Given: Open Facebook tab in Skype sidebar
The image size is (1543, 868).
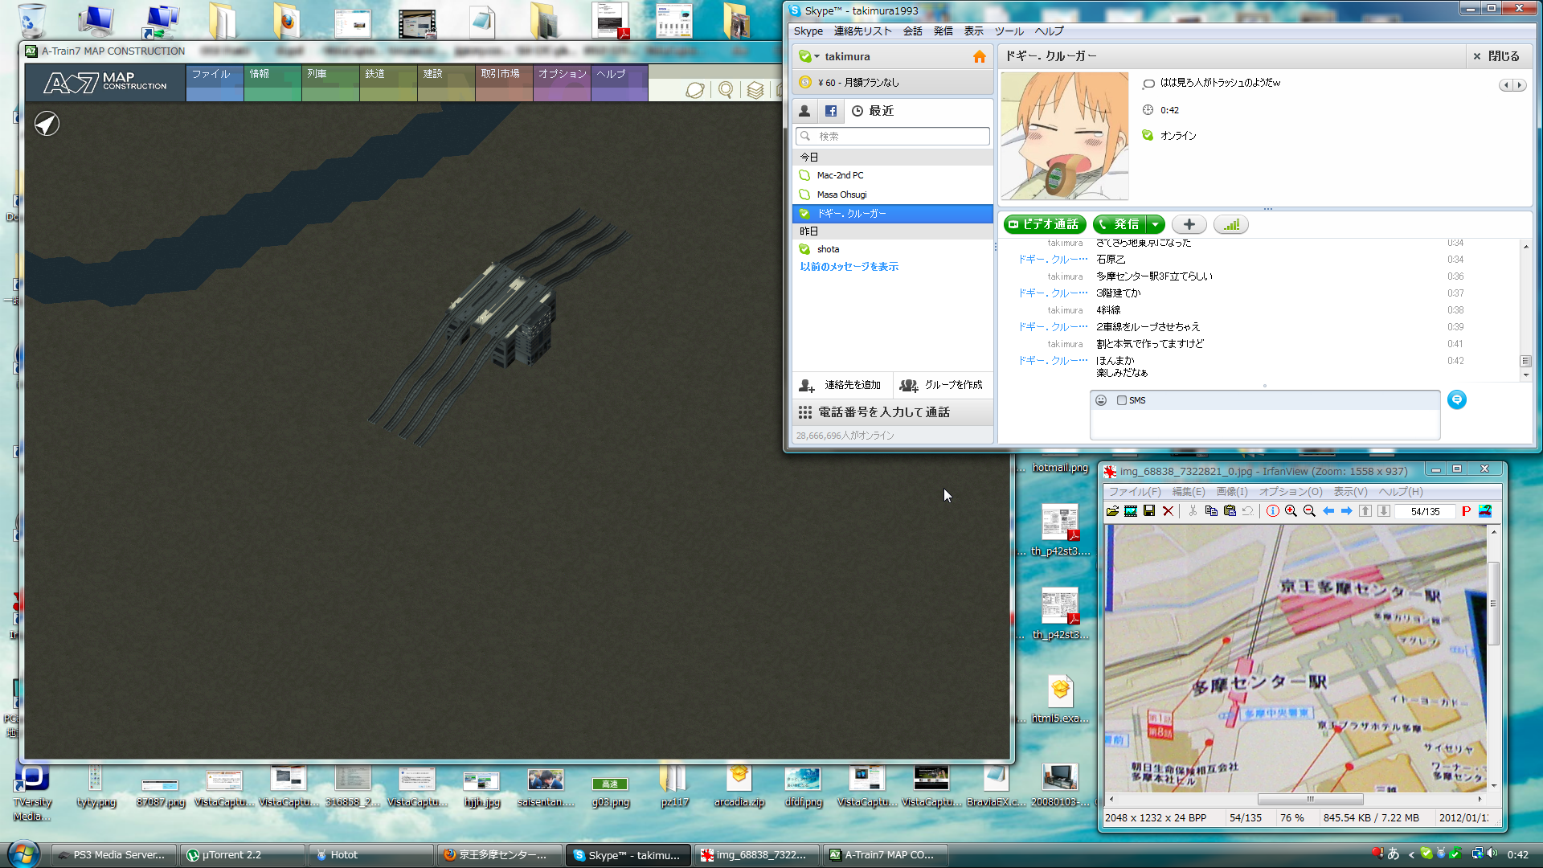Looking at the screenshot, I should (x=831, y=111).
